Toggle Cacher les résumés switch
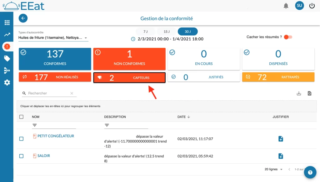The height and width of the screenshot is (182, 320). point(288,37)
